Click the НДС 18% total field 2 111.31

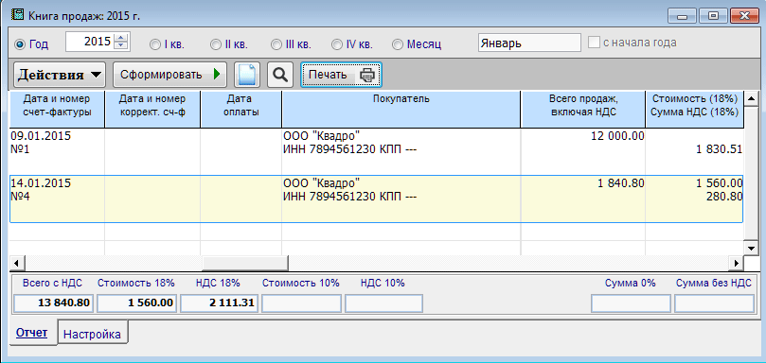coord(219,303)
